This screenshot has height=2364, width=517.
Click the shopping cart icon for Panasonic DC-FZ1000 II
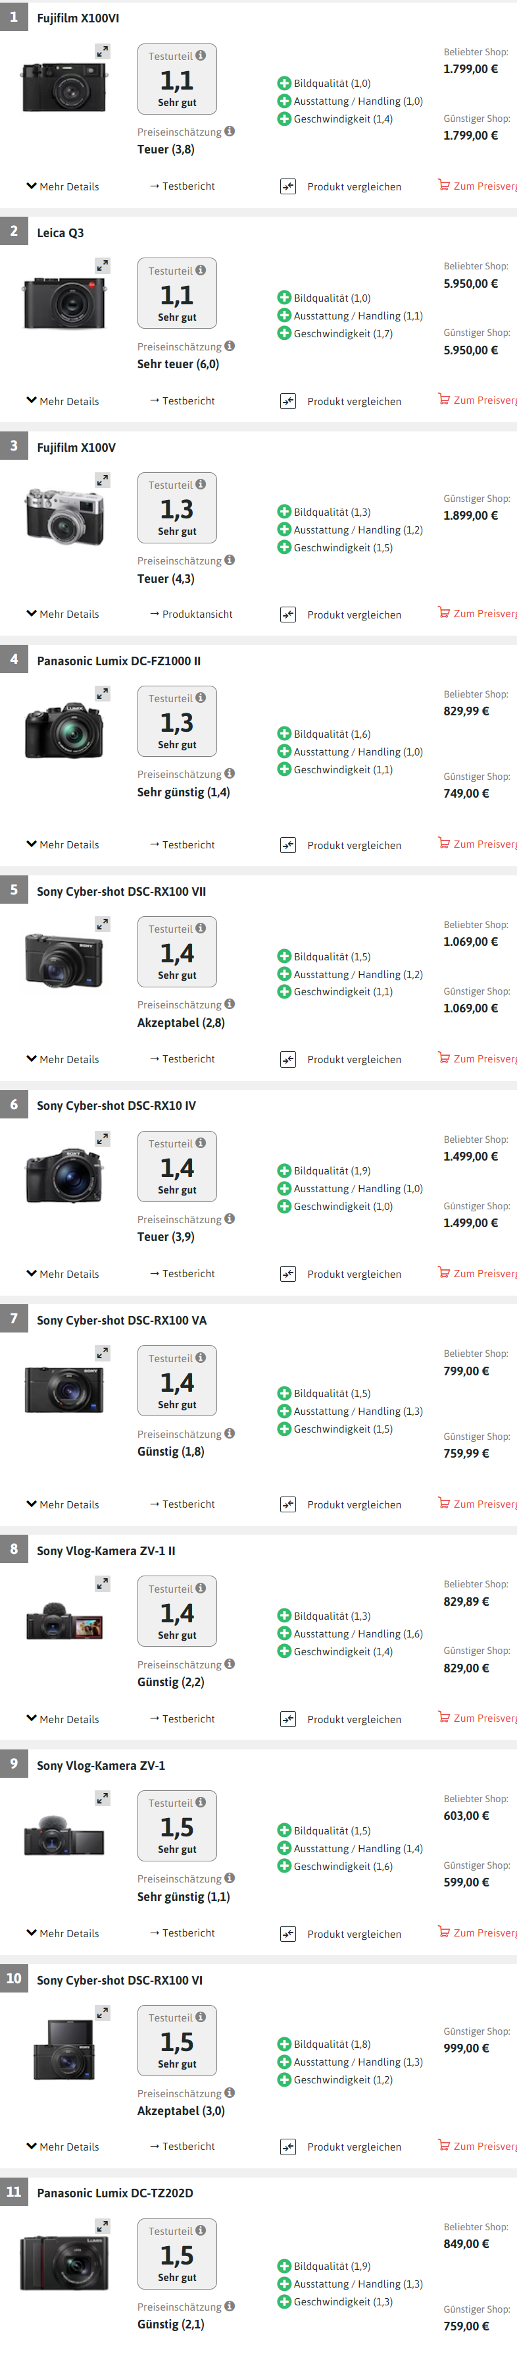444,843
